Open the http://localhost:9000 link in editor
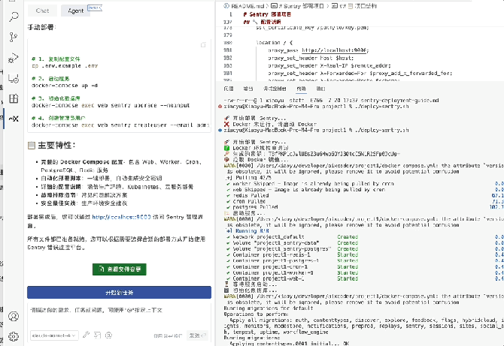The width and height of the screenshot is (504, 346). [x=335, y=50]
